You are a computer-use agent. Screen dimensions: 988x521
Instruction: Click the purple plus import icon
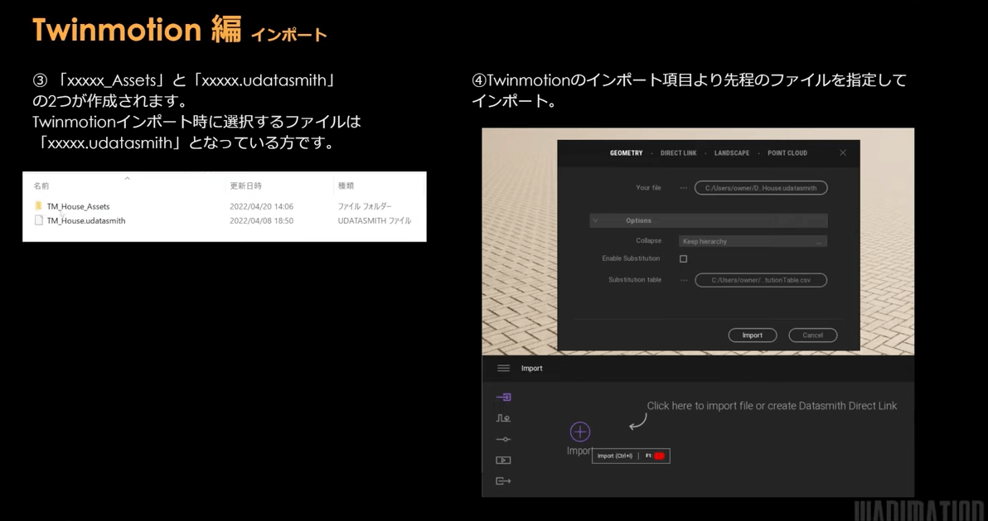579,432
